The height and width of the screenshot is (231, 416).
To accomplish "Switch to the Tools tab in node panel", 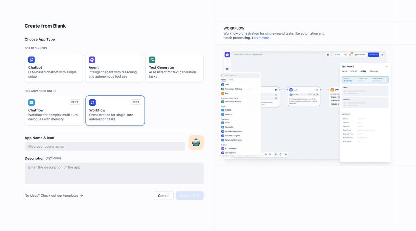I will point(231,80).
